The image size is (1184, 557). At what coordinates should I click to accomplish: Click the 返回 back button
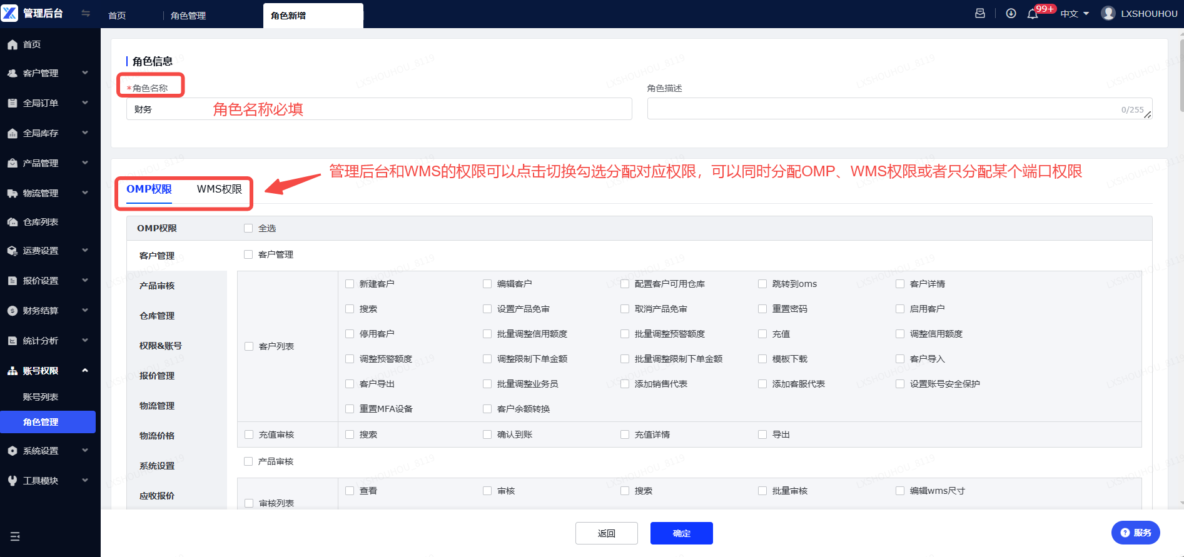[607, 533]
